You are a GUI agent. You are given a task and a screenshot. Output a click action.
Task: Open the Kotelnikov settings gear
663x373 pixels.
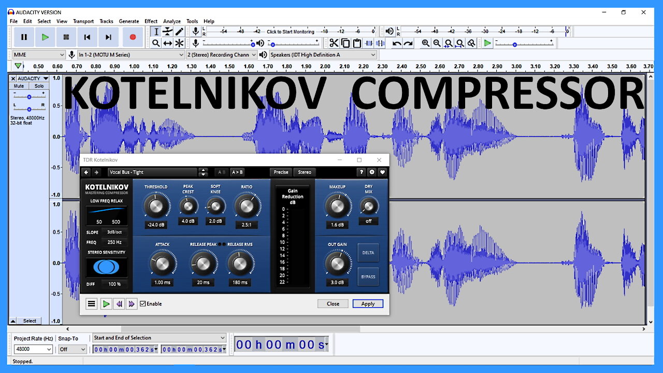(x=372, y=172)
